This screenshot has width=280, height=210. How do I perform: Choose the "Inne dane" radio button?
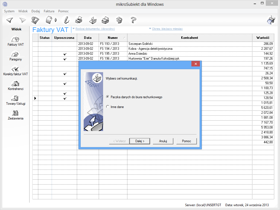tap(108, 107)
